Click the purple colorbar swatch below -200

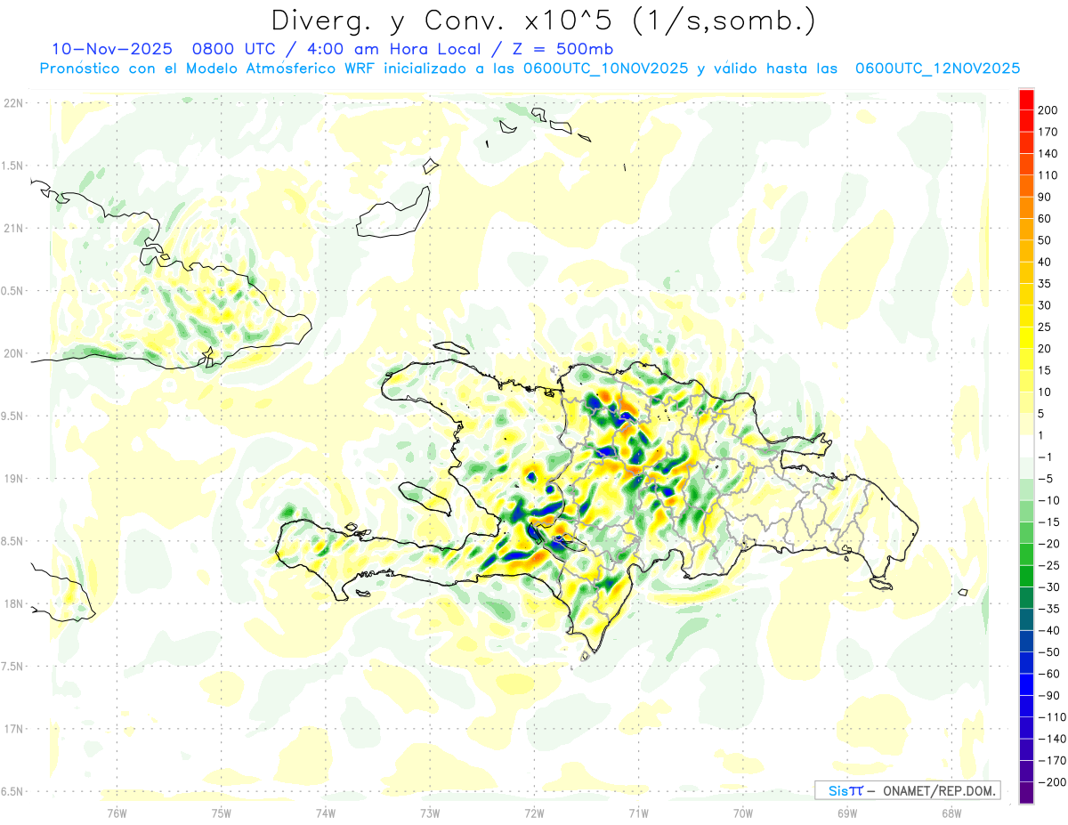(1026, 793)
